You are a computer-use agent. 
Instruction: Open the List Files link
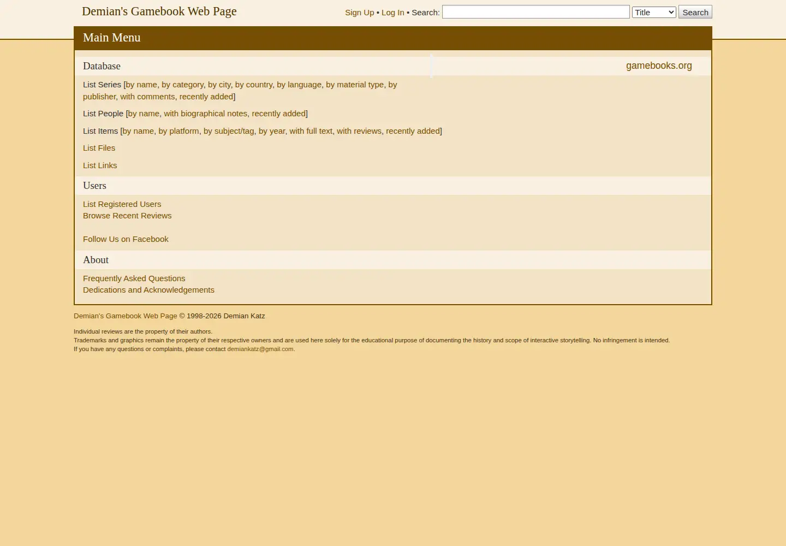click(x=99, y=148)
